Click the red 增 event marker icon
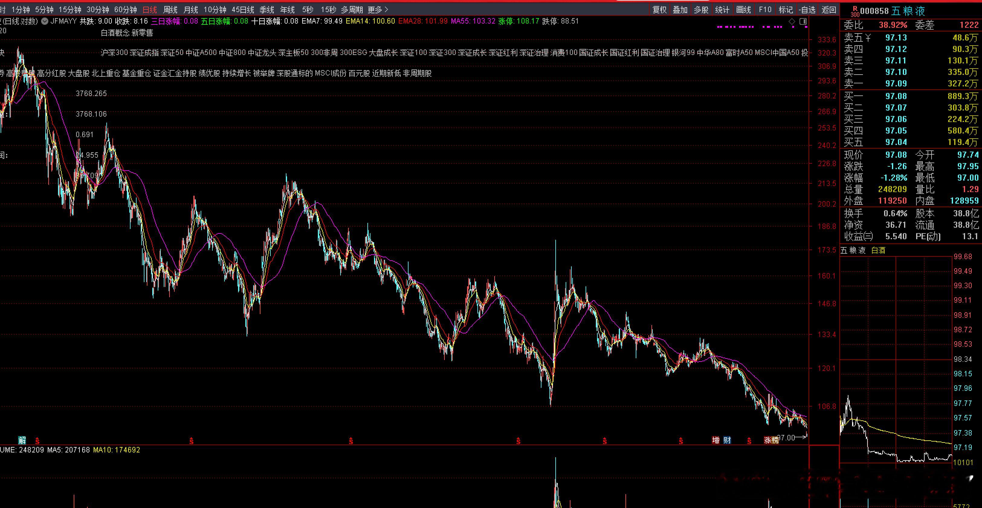The image size is (982, 508). coord(716,440)
